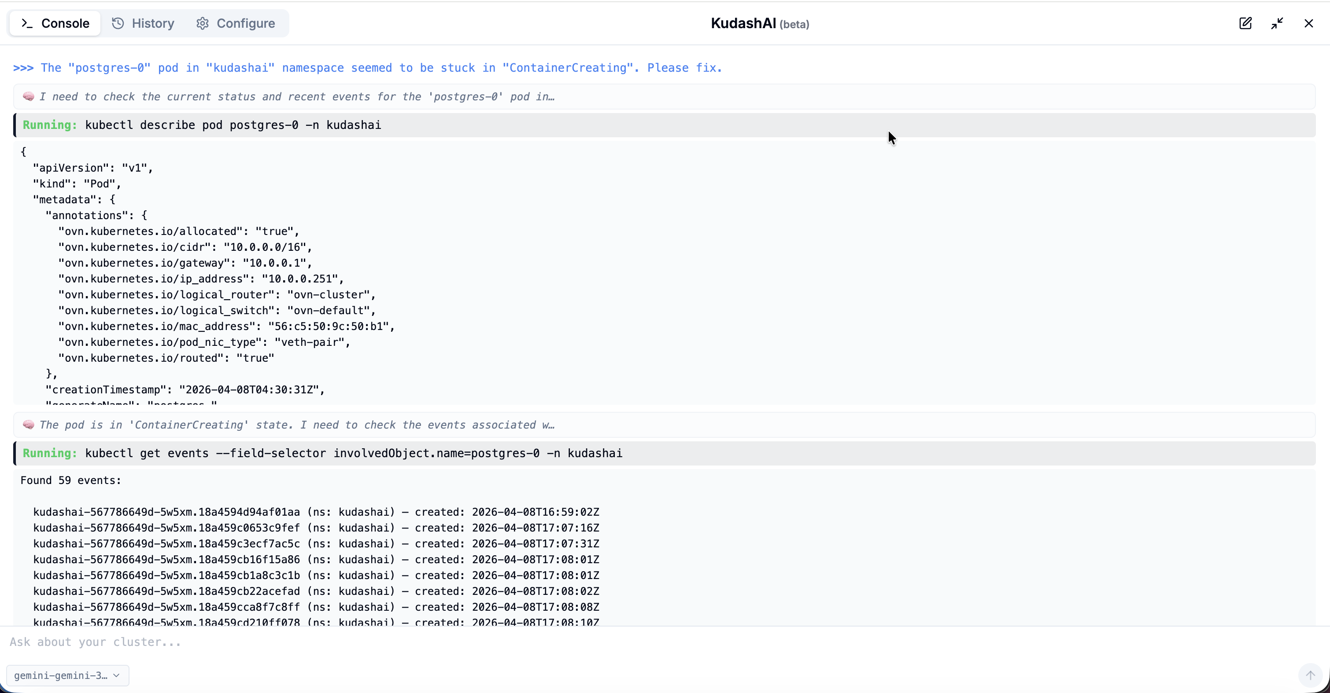Click event line ending 18a459cb22acefad
The width and height of the screenshot is (1330, 693).
click(x=316, y=591)
